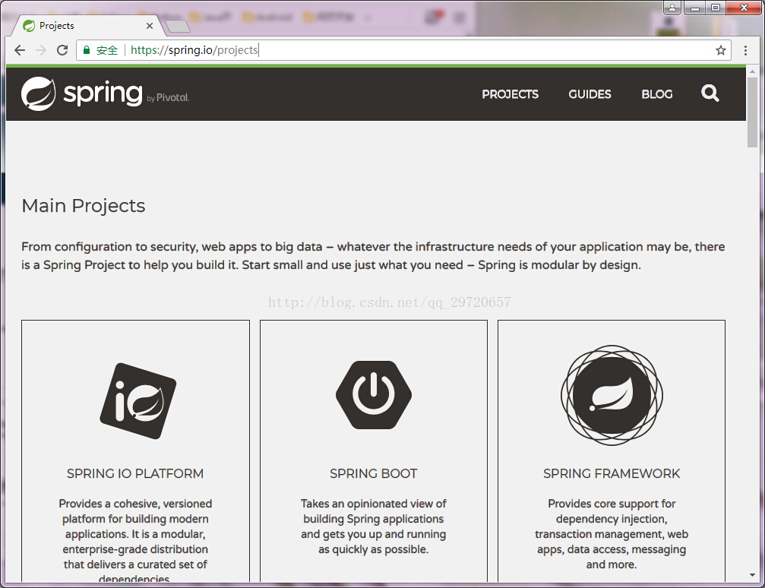Image resolution: width=765 pixels, height=588 pixels.
Task: Click the Spring IO Platform description text
Action: click(x=135, y=540)
